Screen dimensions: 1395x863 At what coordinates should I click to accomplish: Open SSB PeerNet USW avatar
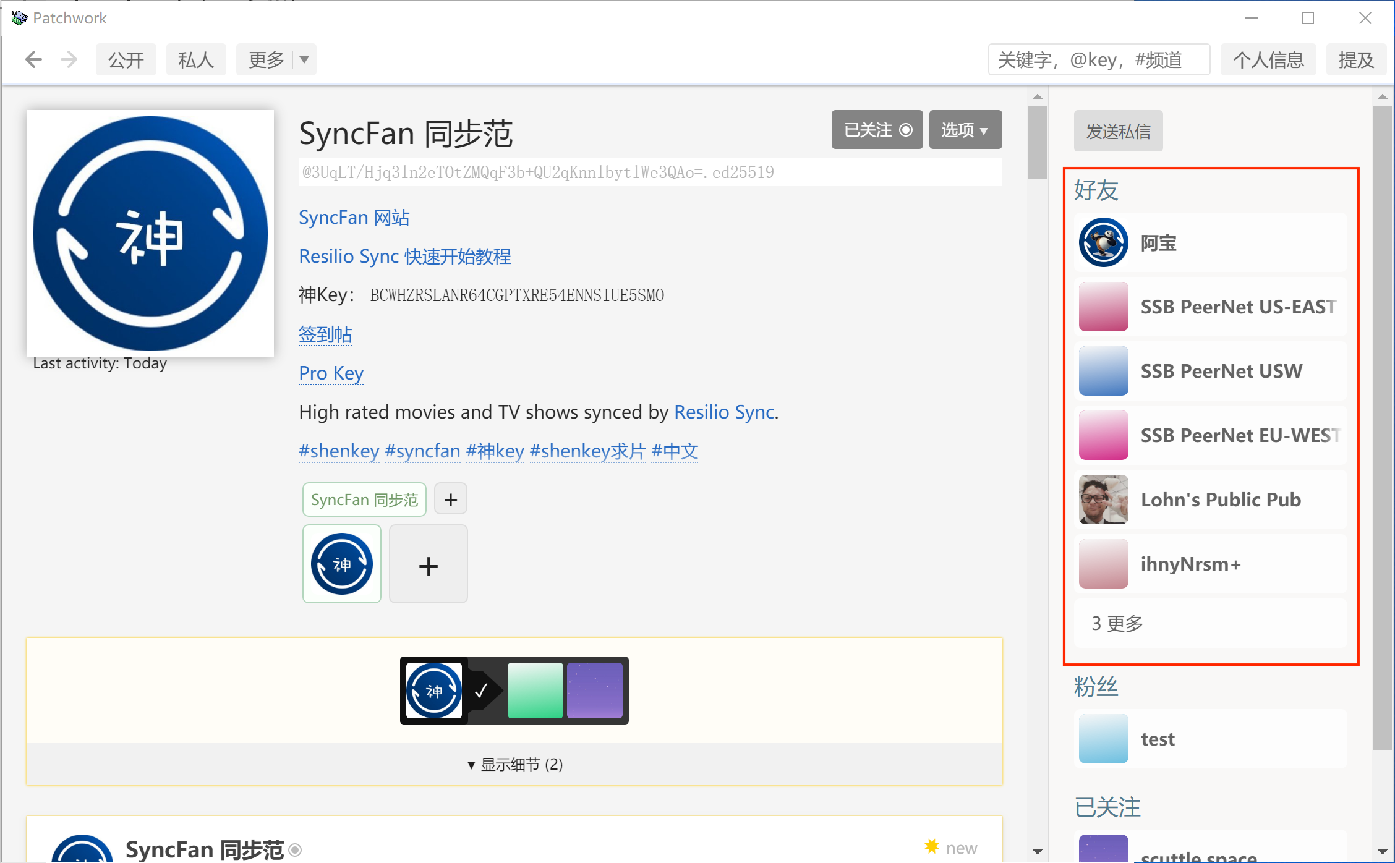[x=1104, y=371]
